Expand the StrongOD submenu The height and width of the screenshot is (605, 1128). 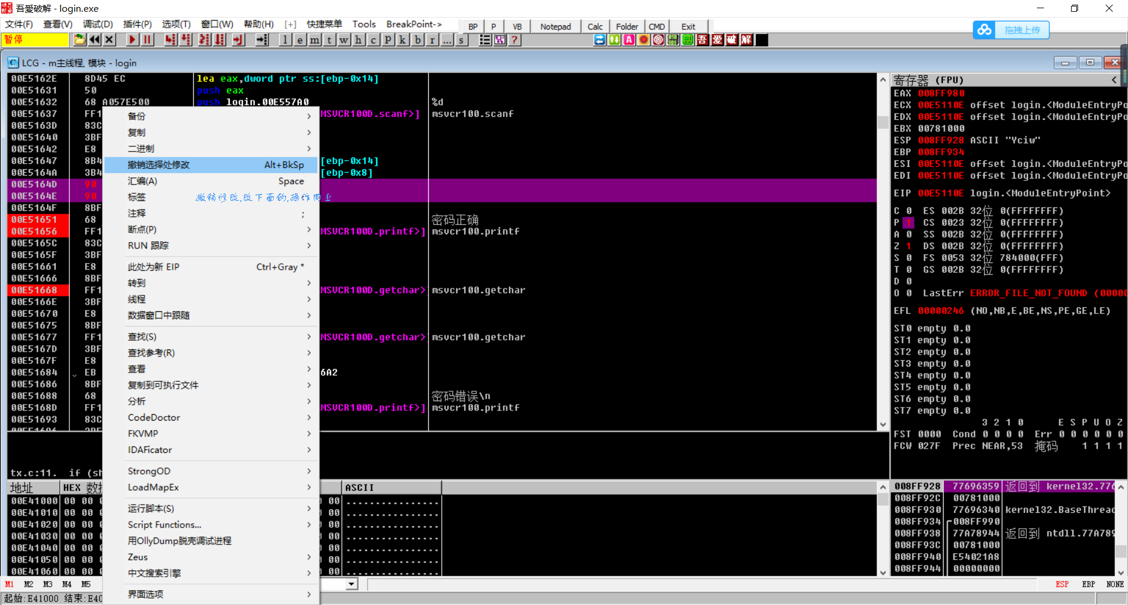211,471
